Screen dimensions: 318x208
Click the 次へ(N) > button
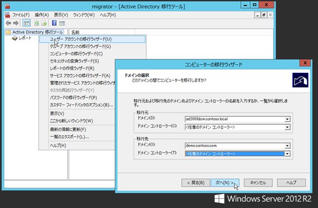coord(225,183)
